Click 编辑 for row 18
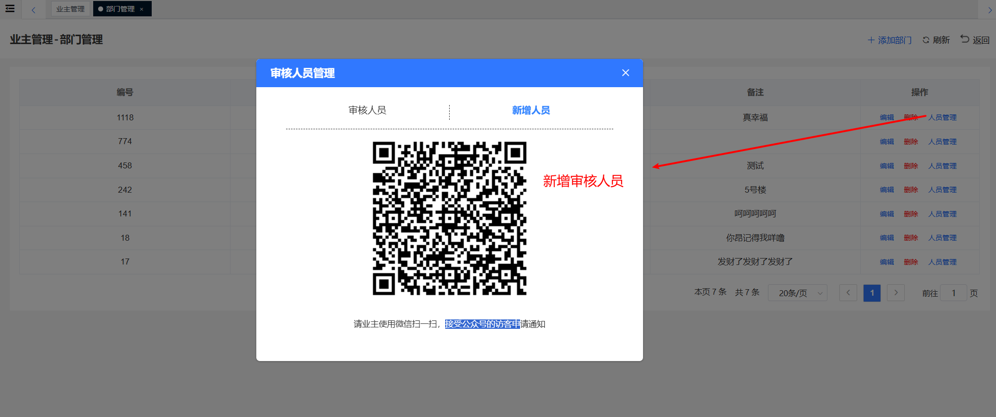The width and height of the screenshot is (996, 417). 887,238
